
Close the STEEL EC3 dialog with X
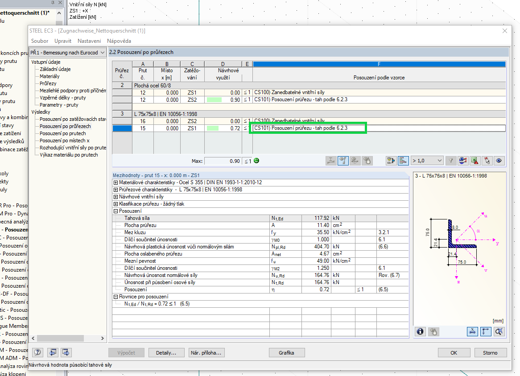[x=505, y=31]
